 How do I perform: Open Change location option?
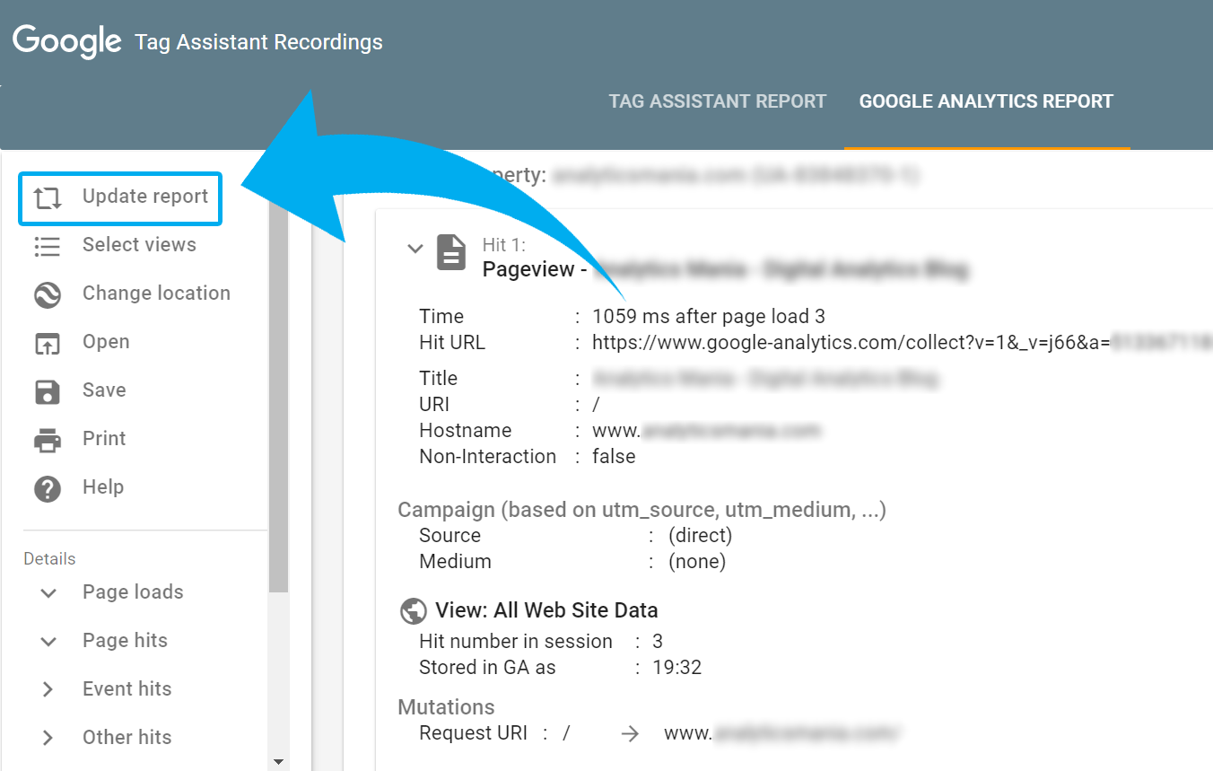tap(156, 294)
